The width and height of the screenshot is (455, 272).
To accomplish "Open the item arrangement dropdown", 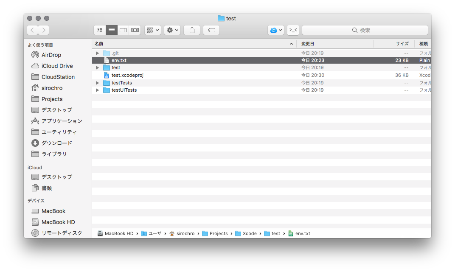I will point(152,30).
